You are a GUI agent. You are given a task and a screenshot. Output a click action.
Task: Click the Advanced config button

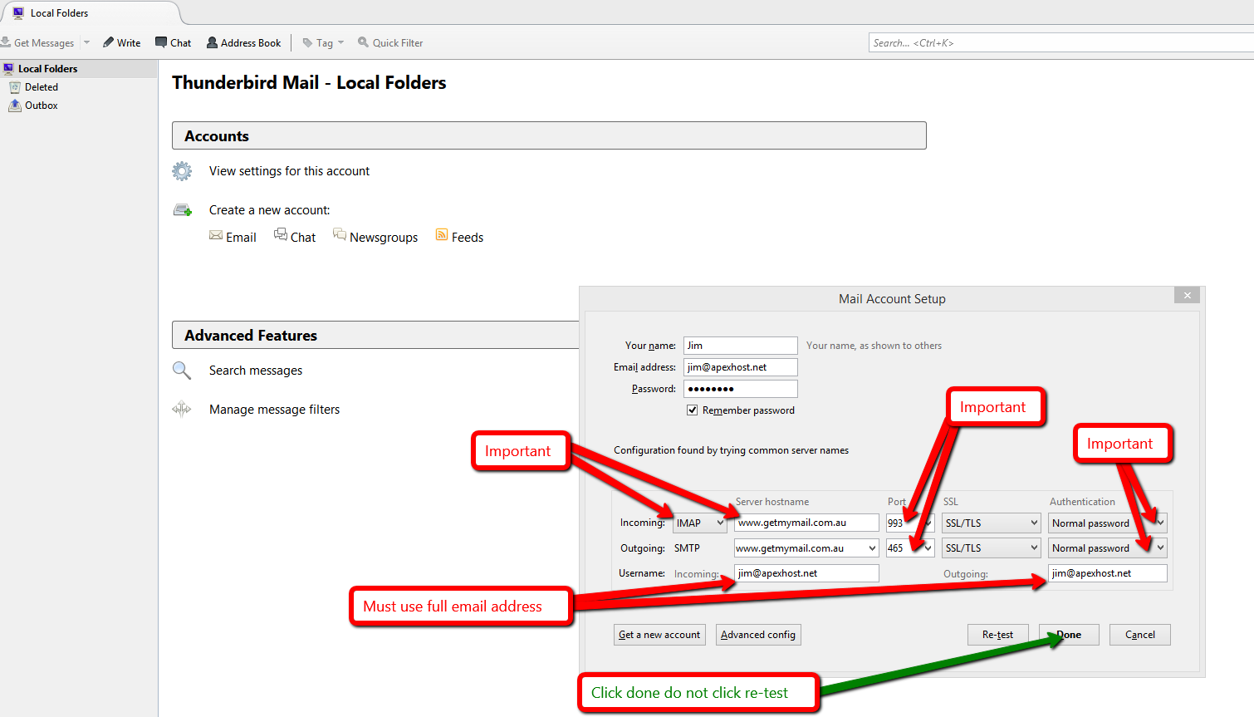(x=758, y=635)
